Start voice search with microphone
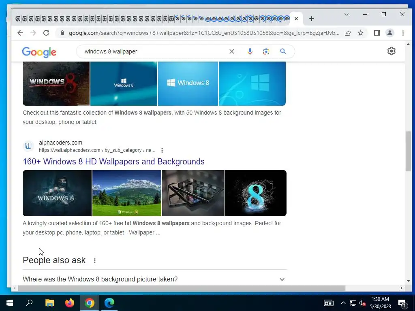Image resolution: width=415 pixels, height=311 pixels. click(x=250, y=51)
